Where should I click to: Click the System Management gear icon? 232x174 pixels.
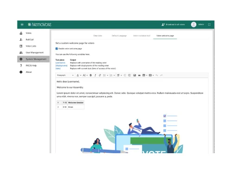pos(21,59)
